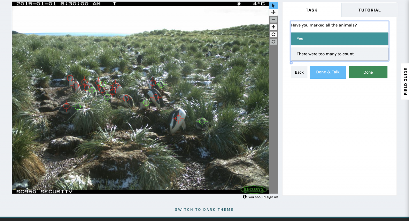Select the isolated green mark beside foreground penguin

pos(202,121)
